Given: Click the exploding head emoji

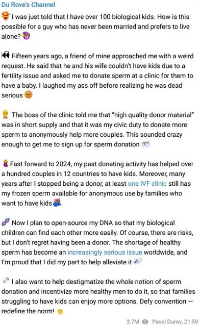Looking at the screenshot, I should point(6,16).
